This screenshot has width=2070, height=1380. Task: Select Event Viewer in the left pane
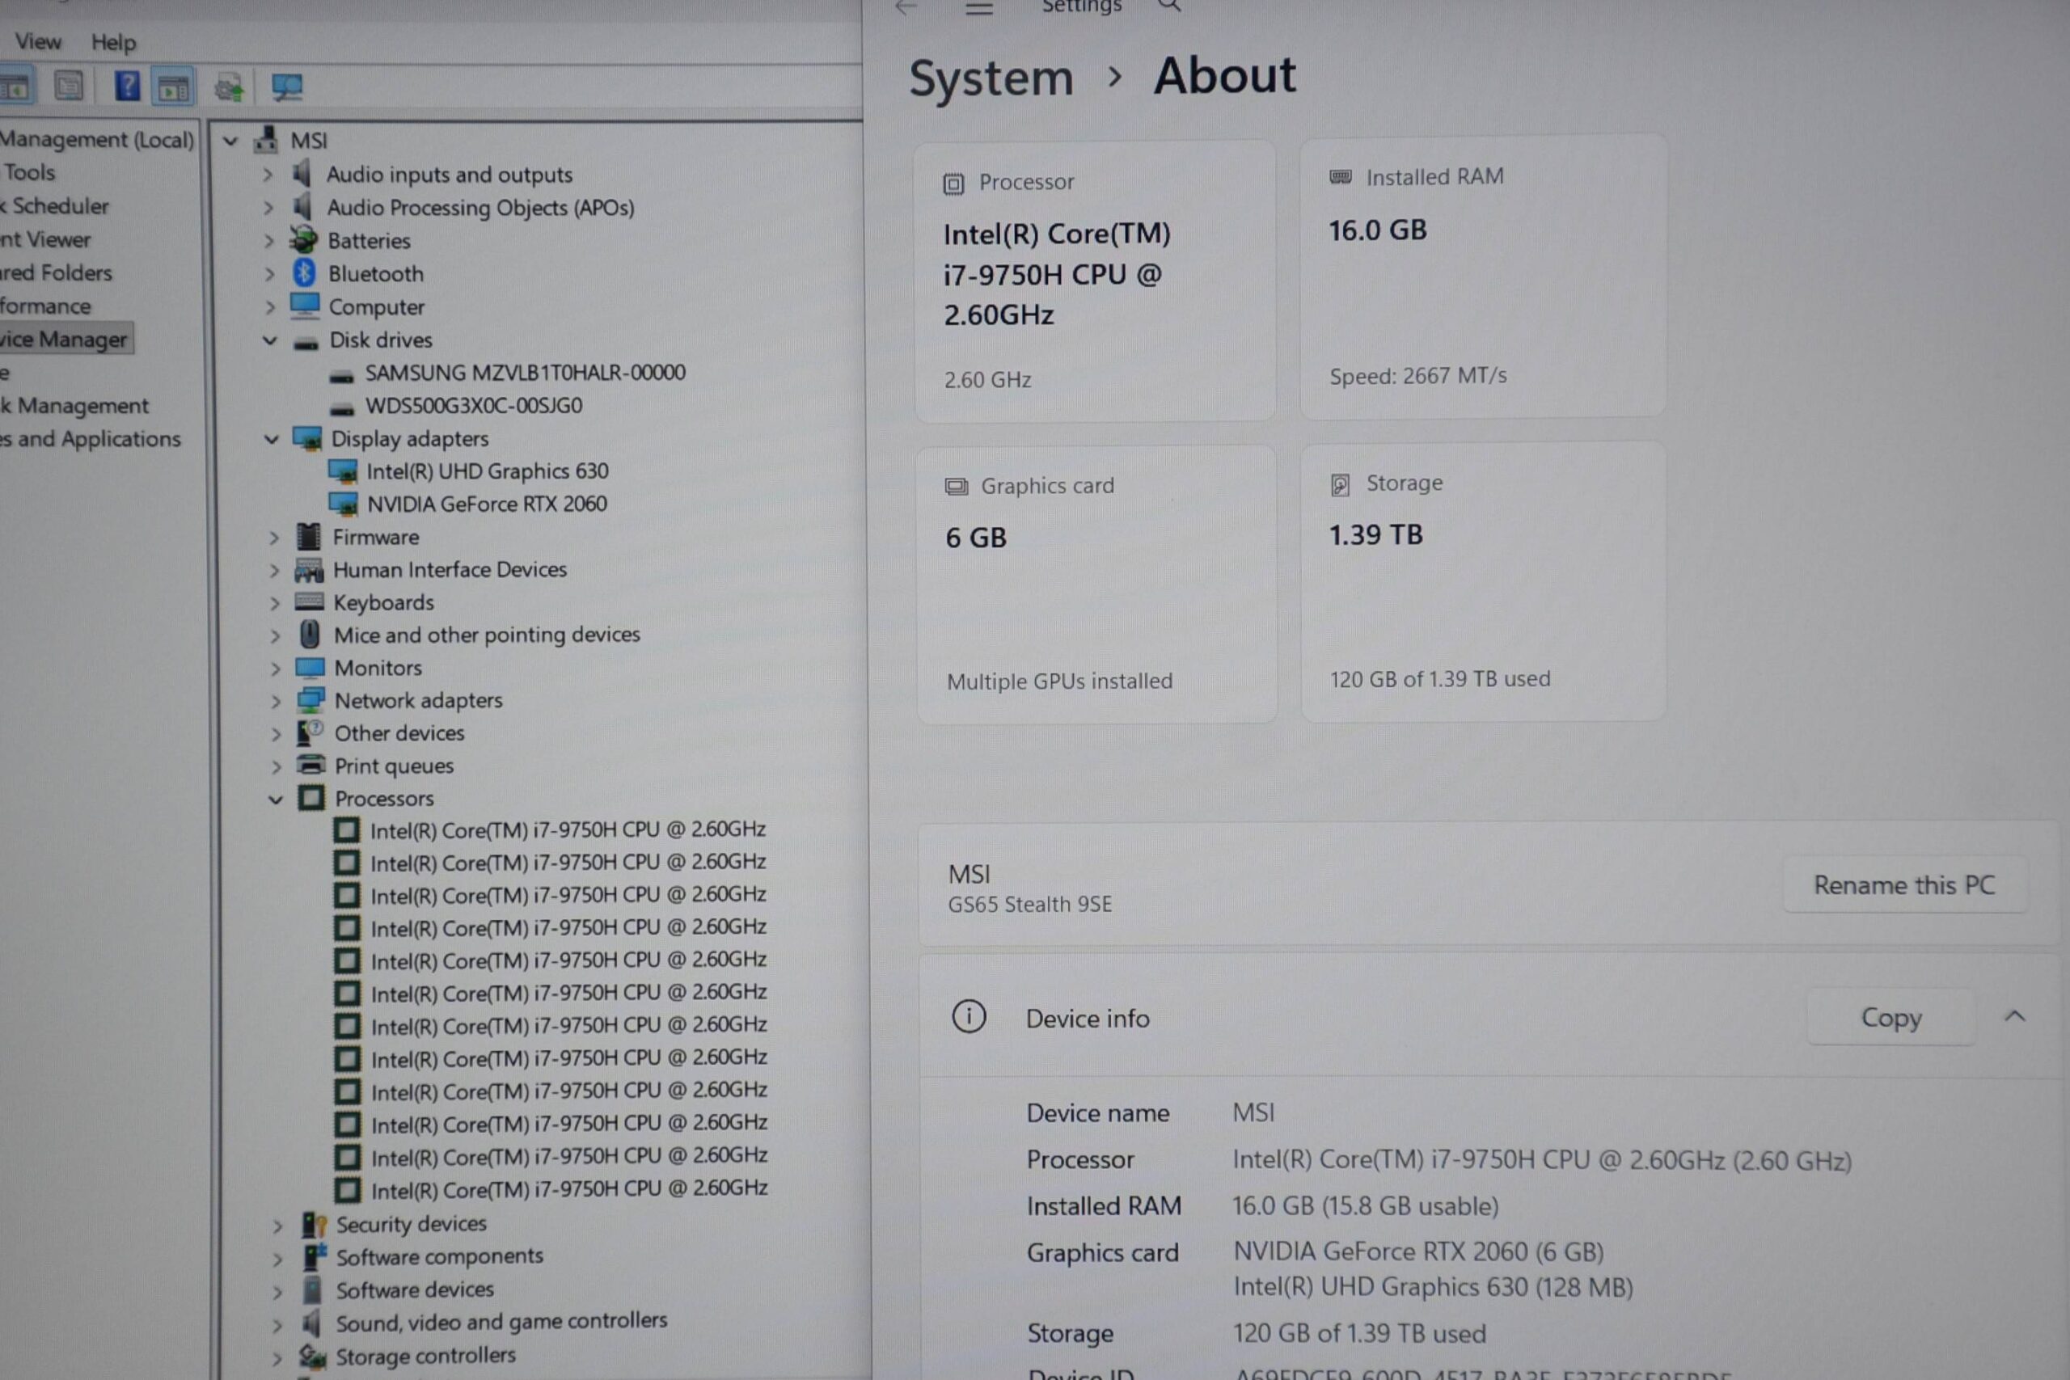46,239
